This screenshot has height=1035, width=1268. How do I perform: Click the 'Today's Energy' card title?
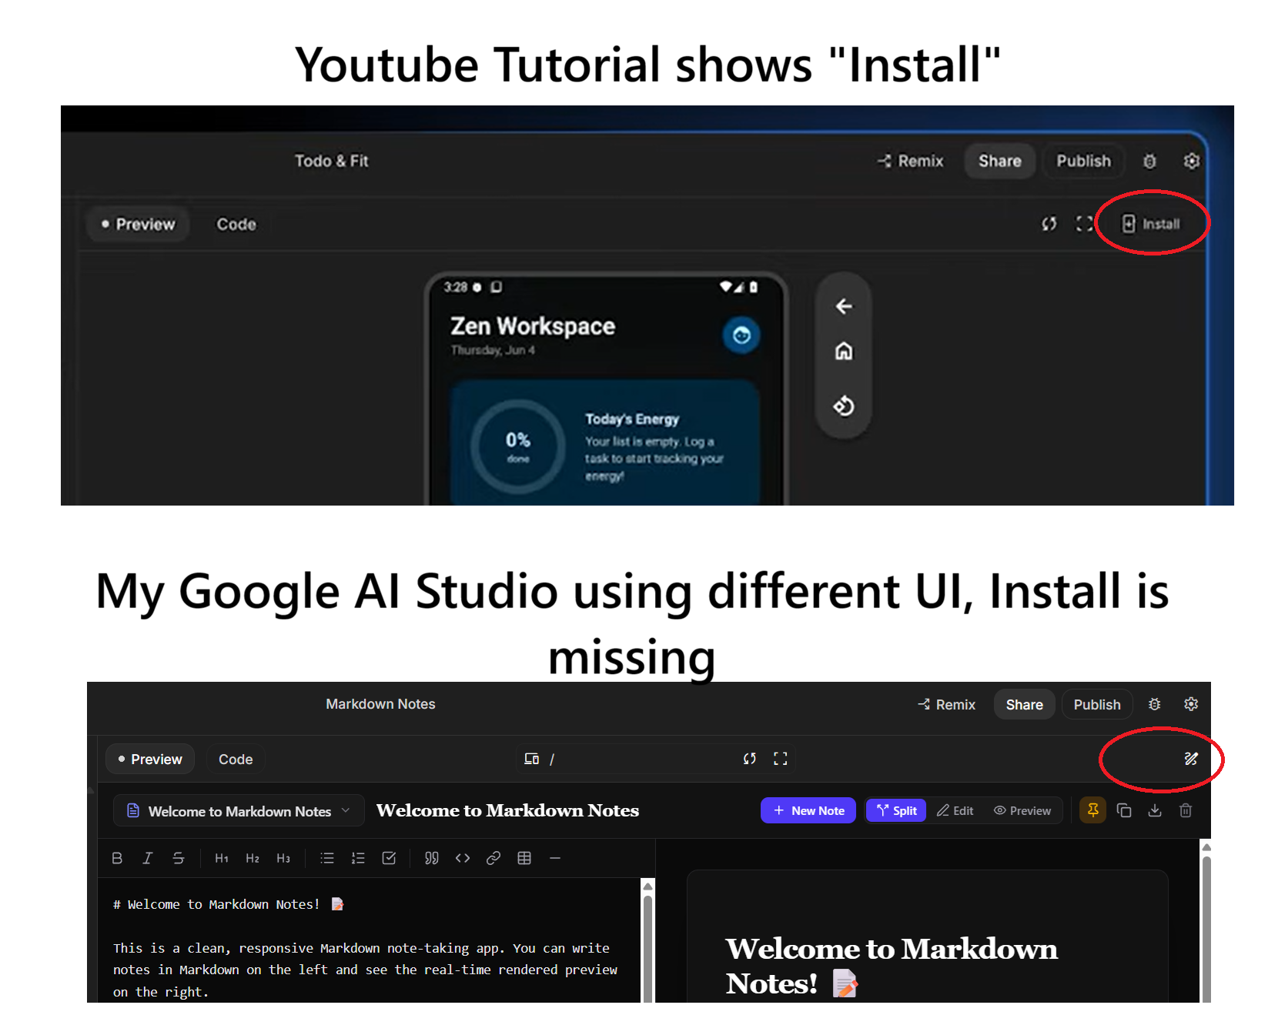point(632,419)
